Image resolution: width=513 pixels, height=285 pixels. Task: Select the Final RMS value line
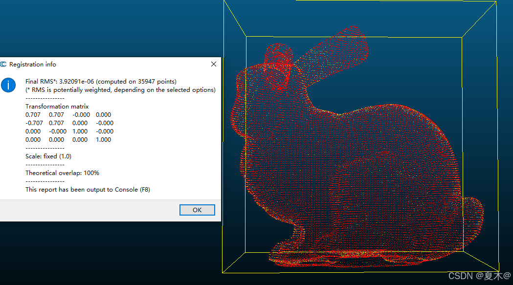pyautogui.click(x=101, y=82)
